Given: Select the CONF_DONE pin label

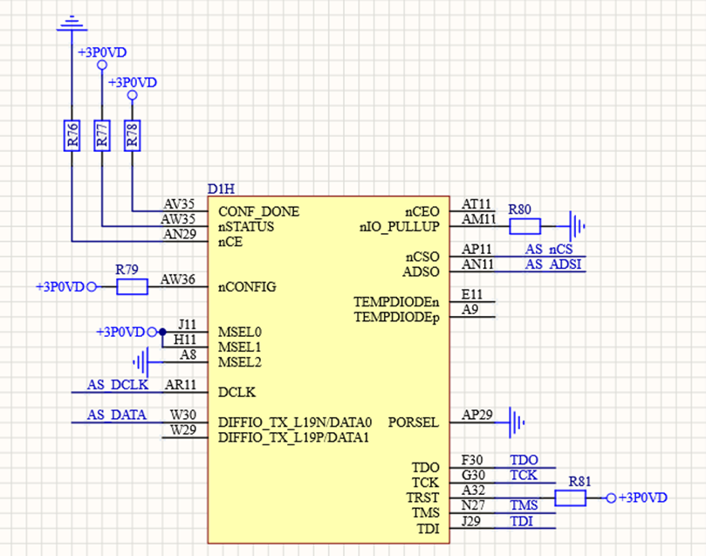Looking at the screenshot, I should [258, 211].
